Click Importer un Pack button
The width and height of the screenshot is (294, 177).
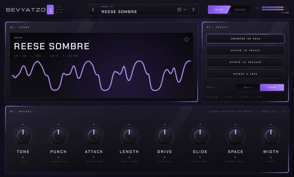pos(245,39)
